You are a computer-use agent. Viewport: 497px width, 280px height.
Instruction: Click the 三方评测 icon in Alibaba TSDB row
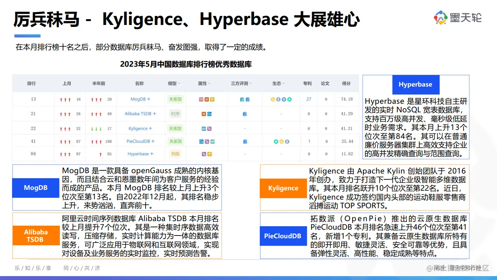click(x=245, y=114)
